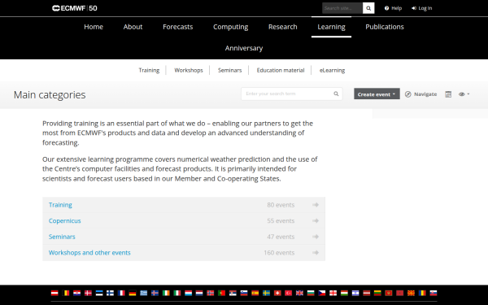This screenshot has width=488, height=305.
Task: Open the Research menu
Action: tap(282, 27)
